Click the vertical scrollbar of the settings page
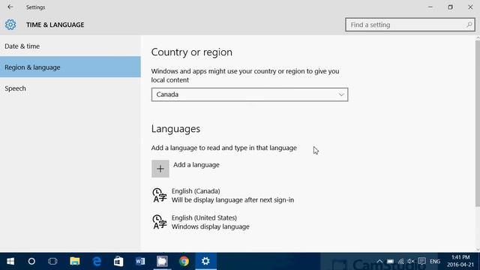This screenshot has width=480, height=270. 478,123
